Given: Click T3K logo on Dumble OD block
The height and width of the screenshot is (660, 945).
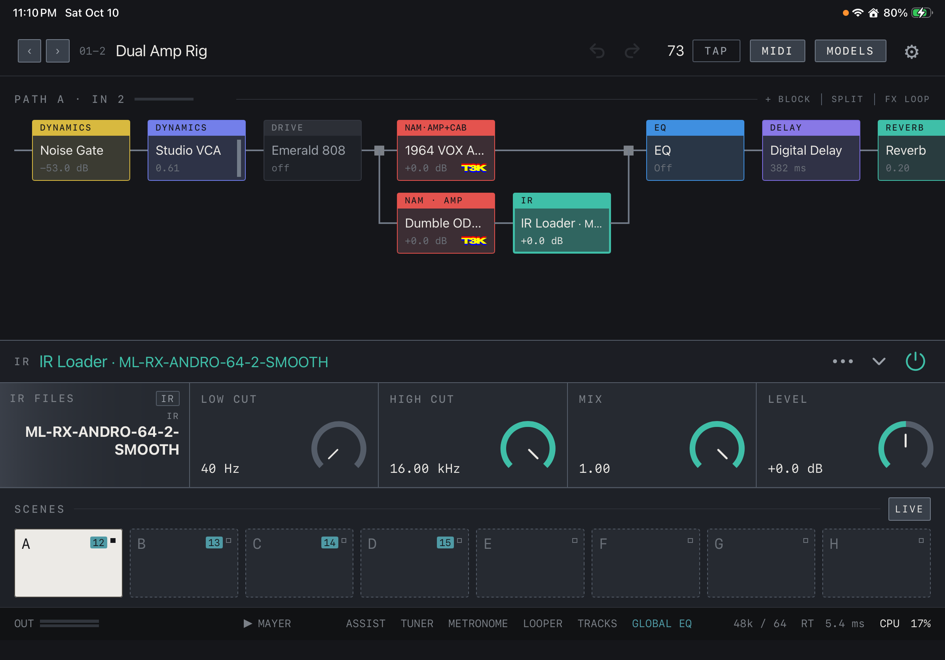Looking at the screenshot, I should 474,241.
